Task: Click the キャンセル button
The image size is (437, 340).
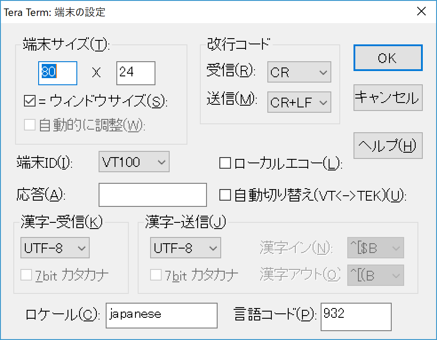Action: (388, 98)
